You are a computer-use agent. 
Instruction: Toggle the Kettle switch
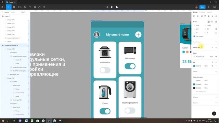click(105, 111)
